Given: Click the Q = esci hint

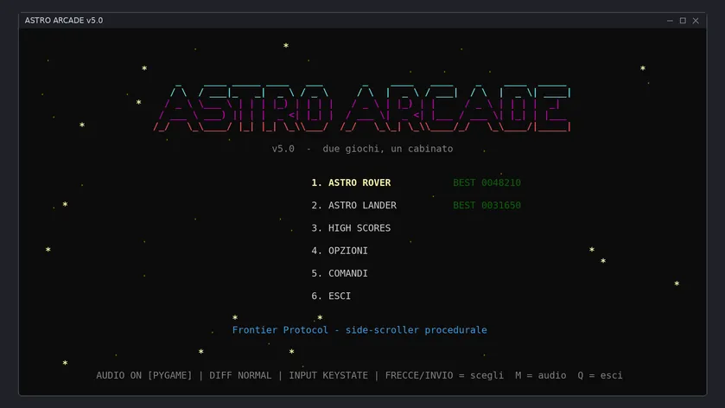Looking at the screenshot, I should tap(600, 375).
